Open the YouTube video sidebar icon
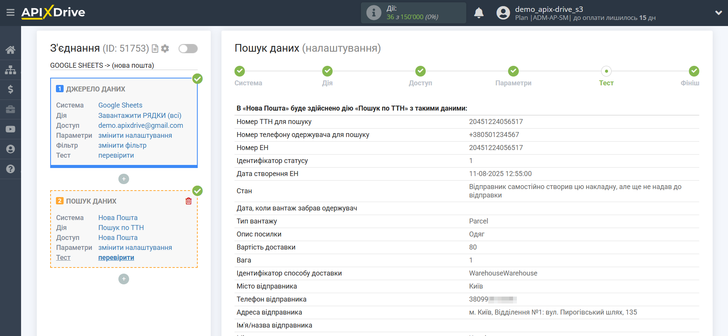Viewport: 728px width, 336px height. tap(10, 129)
